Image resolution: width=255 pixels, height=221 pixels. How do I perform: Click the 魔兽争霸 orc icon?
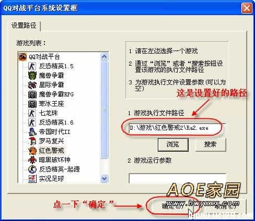(x=32, y=76)
